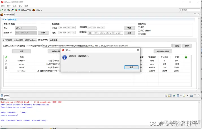Switch to 按分区烧写 tab

[7, 40]
